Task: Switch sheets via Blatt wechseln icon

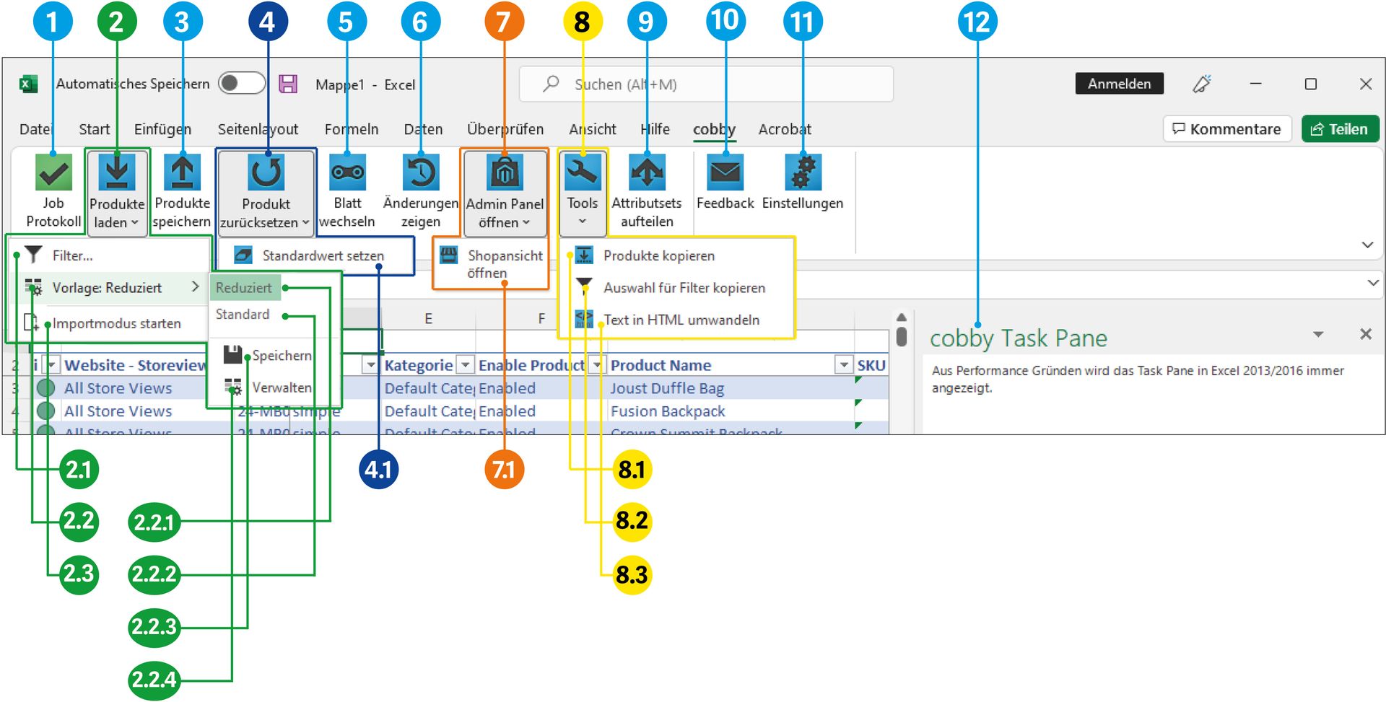Action: pyautogui.click(x=347, y=173)
